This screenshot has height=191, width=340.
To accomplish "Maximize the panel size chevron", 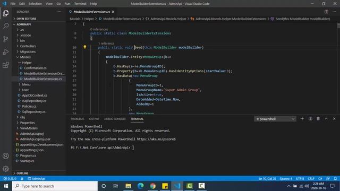I will (x=326, y=119).
